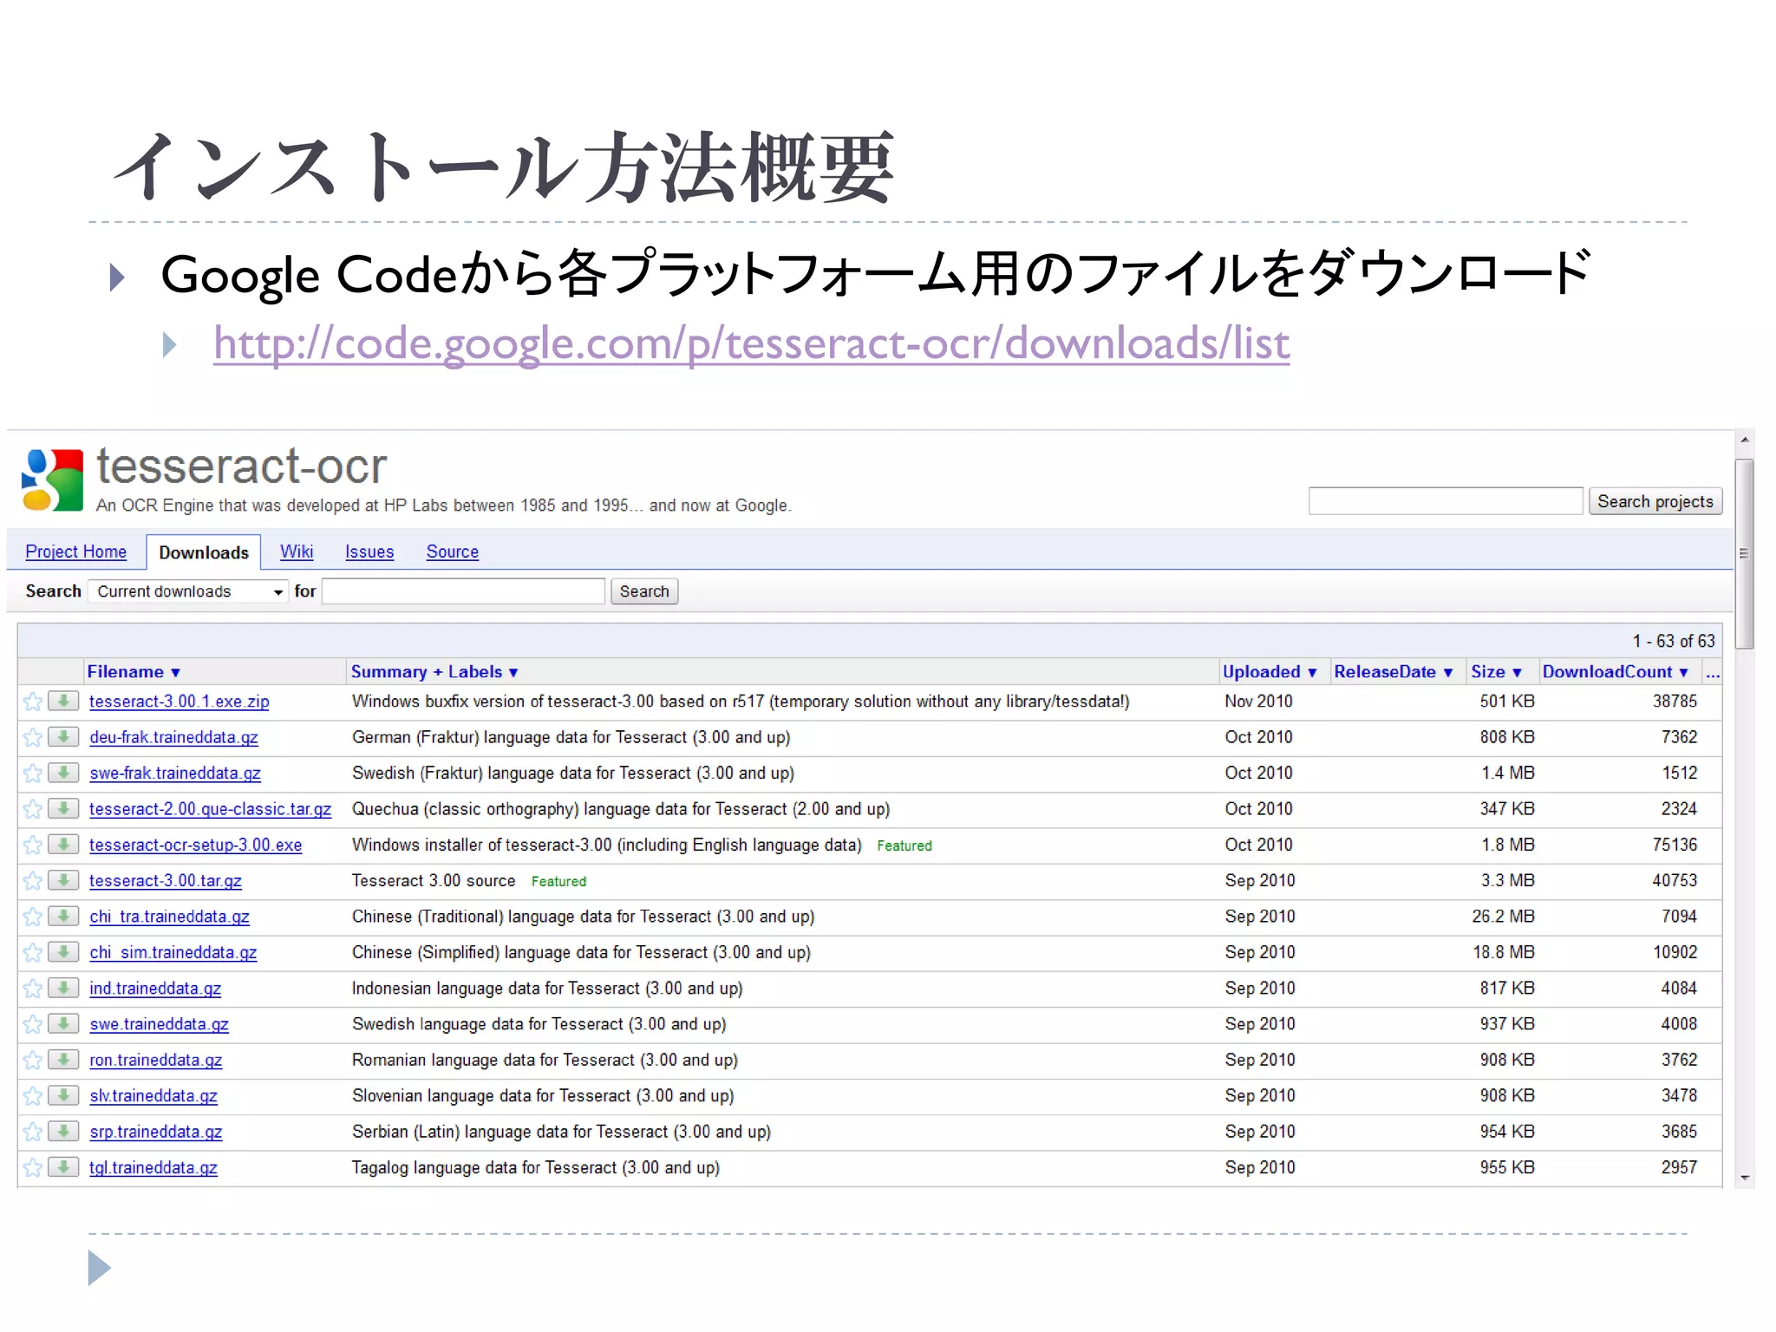The width and height of the screenshot is (1776, 1332).
Task: Open the tesseract-3.00.tar.gz file link
Action: 166,881
